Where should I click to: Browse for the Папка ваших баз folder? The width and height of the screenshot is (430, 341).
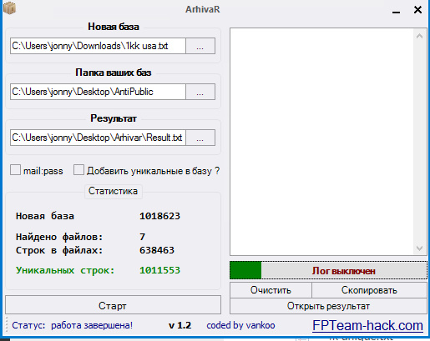[x=200, y=92]
